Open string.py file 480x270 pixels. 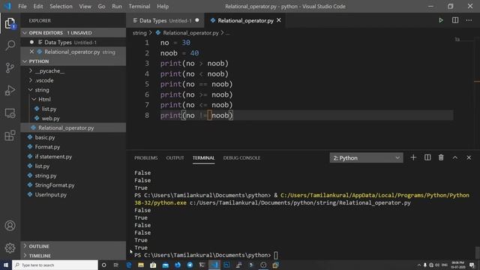(x=73, y=175)
